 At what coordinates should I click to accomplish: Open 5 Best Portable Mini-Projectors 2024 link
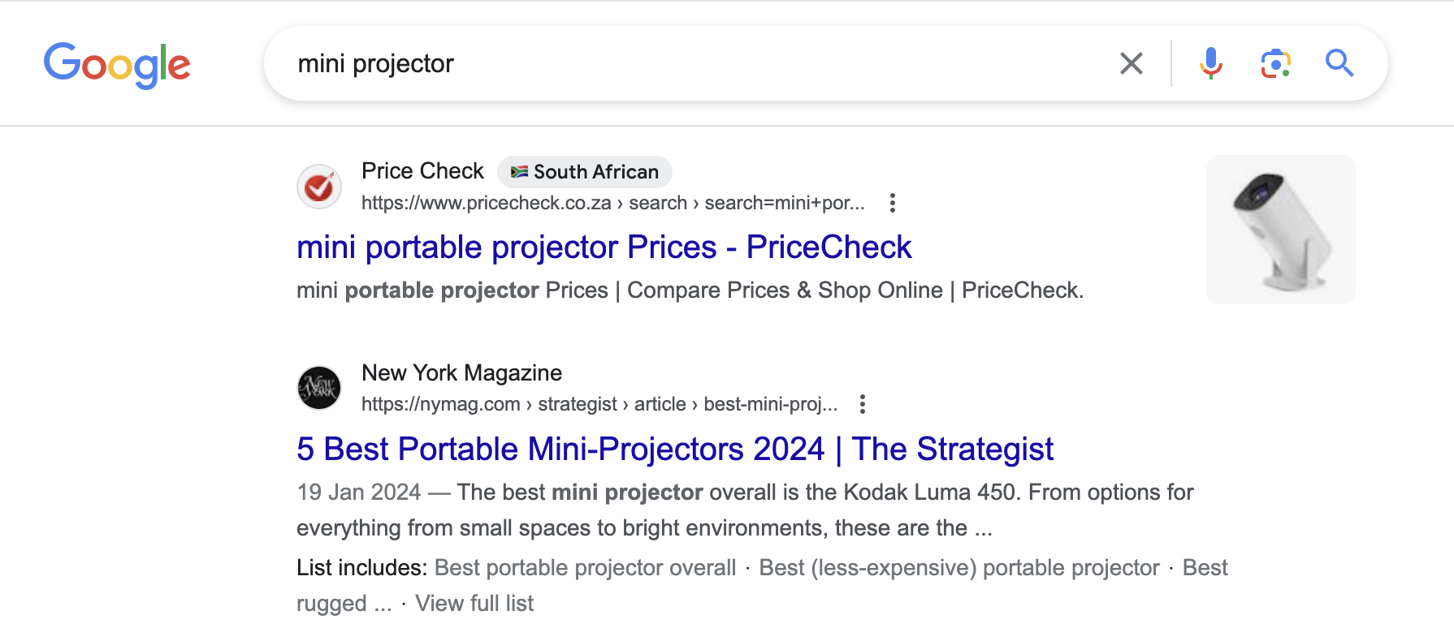674,450
